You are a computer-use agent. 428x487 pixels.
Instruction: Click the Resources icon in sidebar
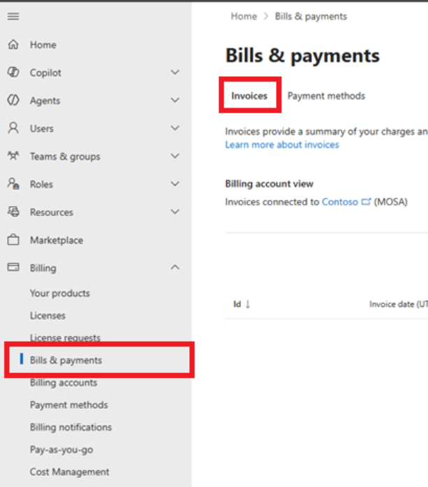[x=13, y=212]
